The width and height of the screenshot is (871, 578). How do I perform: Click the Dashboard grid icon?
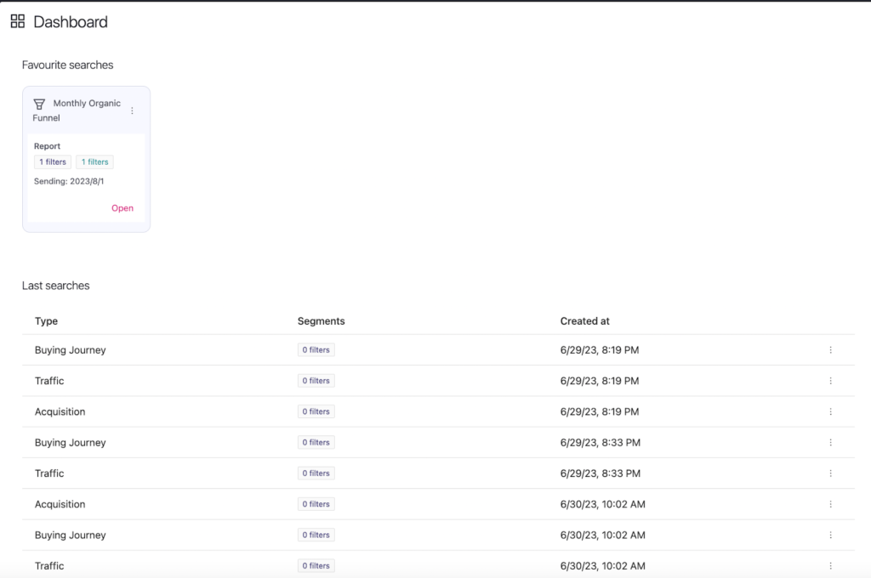tap(17, 21)
